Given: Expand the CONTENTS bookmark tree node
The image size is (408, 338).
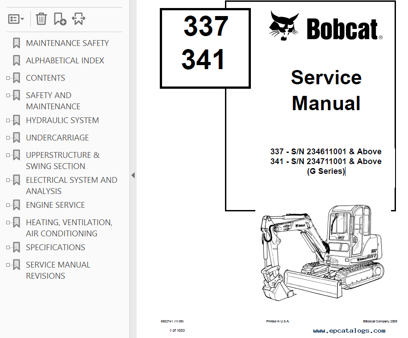Looking at the screenshot, I should pyautogui.click(x=8, y=78).
